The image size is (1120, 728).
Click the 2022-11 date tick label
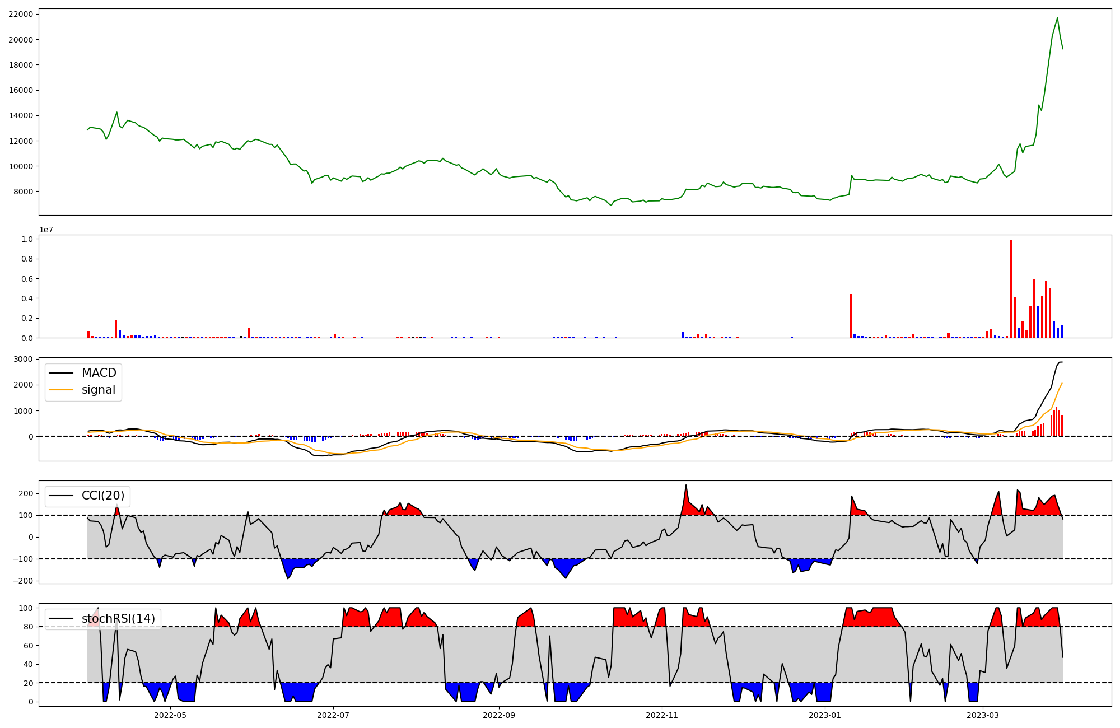tap(662, 715)
